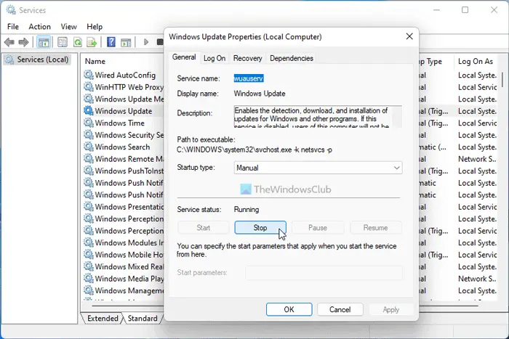Click the Windows Update display name text
The height and width of the screenshot is (339, 509).
click(x=260, y=94)
